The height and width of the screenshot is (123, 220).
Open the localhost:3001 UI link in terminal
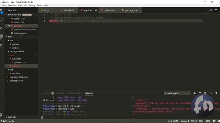click(x=70, y=97)
